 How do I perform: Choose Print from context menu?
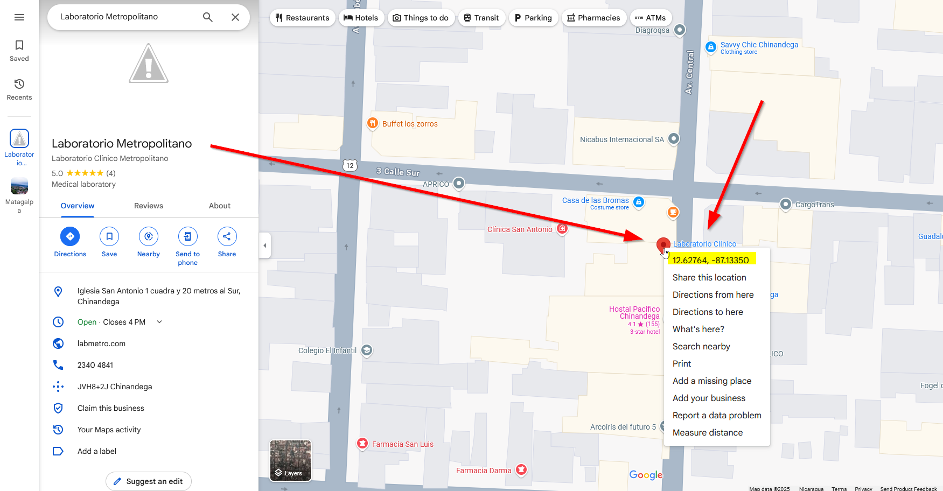pos(682,363)
